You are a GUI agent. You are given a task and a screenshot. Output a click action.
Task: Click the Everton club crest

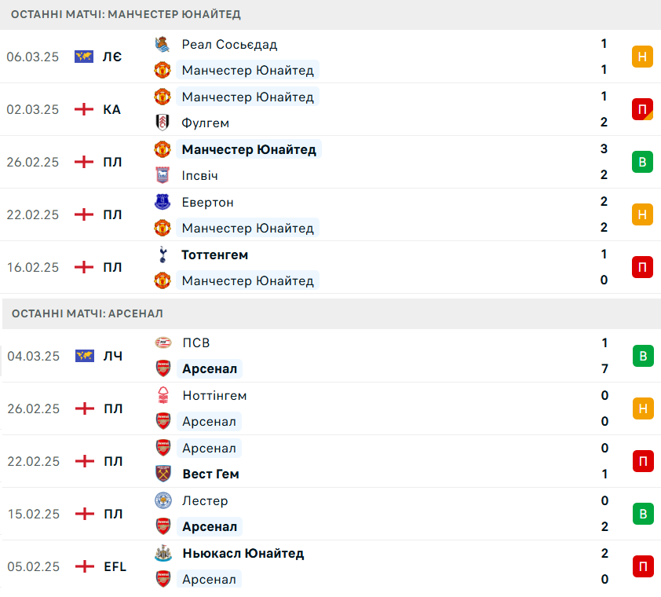(163, 202)
